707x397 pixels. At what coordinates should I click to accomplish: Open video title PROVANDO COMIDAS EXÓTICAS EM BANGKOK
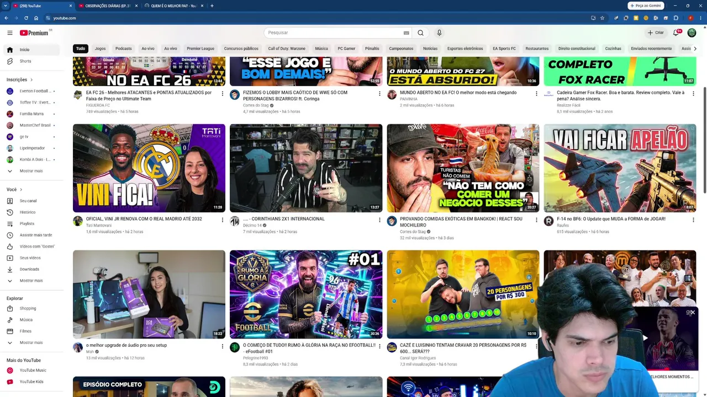click(461, 222)
